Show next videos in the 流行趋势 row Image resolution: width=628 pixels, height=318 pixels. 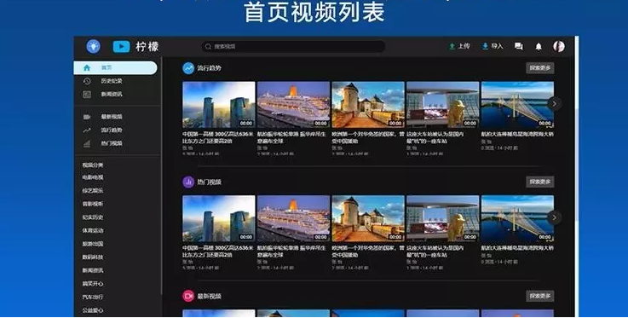click(x=555, y=104)
